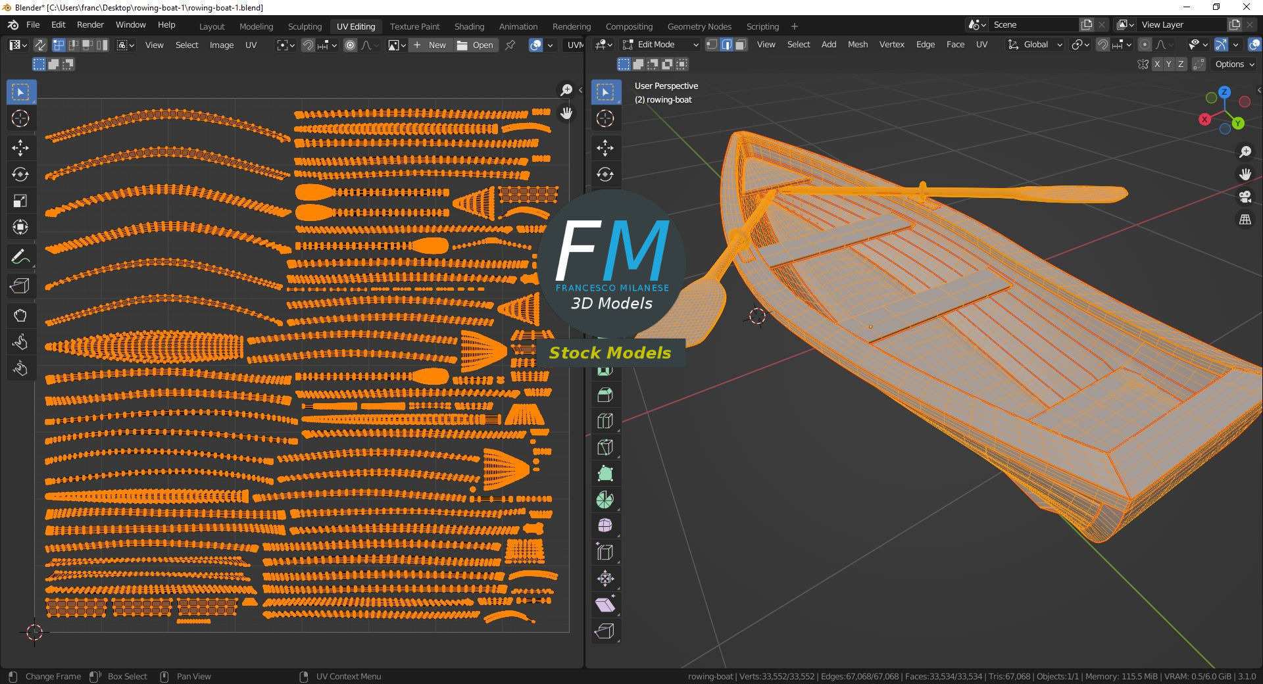
Task: Select the 3D viewport Move tool
Action: click(x=605, y=148)
